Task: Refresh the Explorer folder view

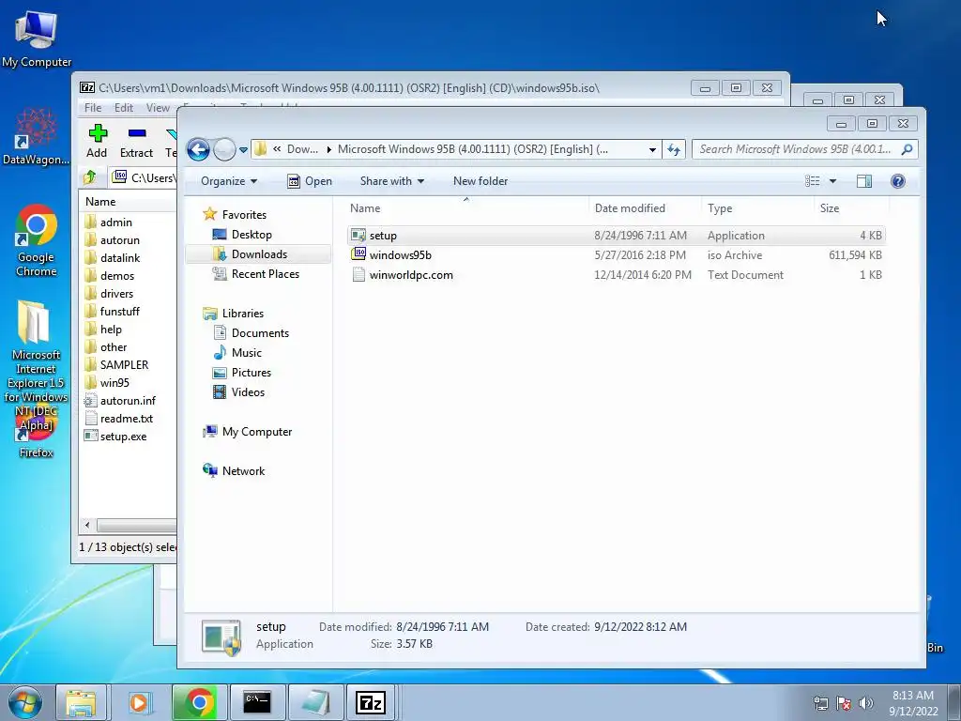Action: pos(674,149)
